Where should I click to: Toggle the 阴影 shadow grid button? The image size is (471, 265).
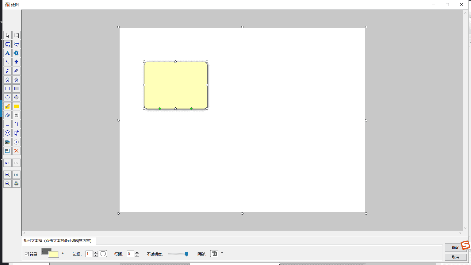[x=214, y=254]
